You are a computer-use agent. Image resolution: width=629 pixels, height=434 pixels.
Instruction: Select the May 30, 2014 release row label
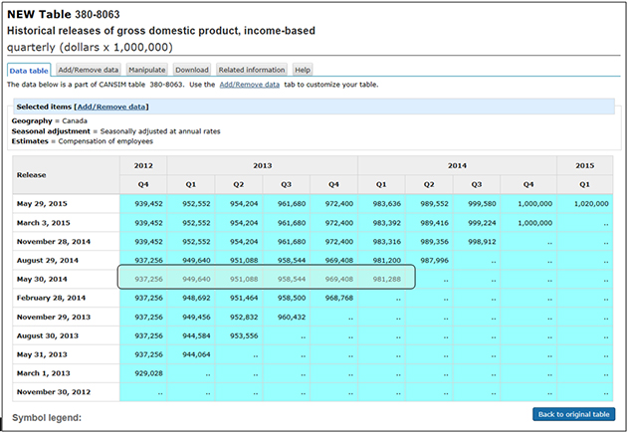tap(43, 279)
